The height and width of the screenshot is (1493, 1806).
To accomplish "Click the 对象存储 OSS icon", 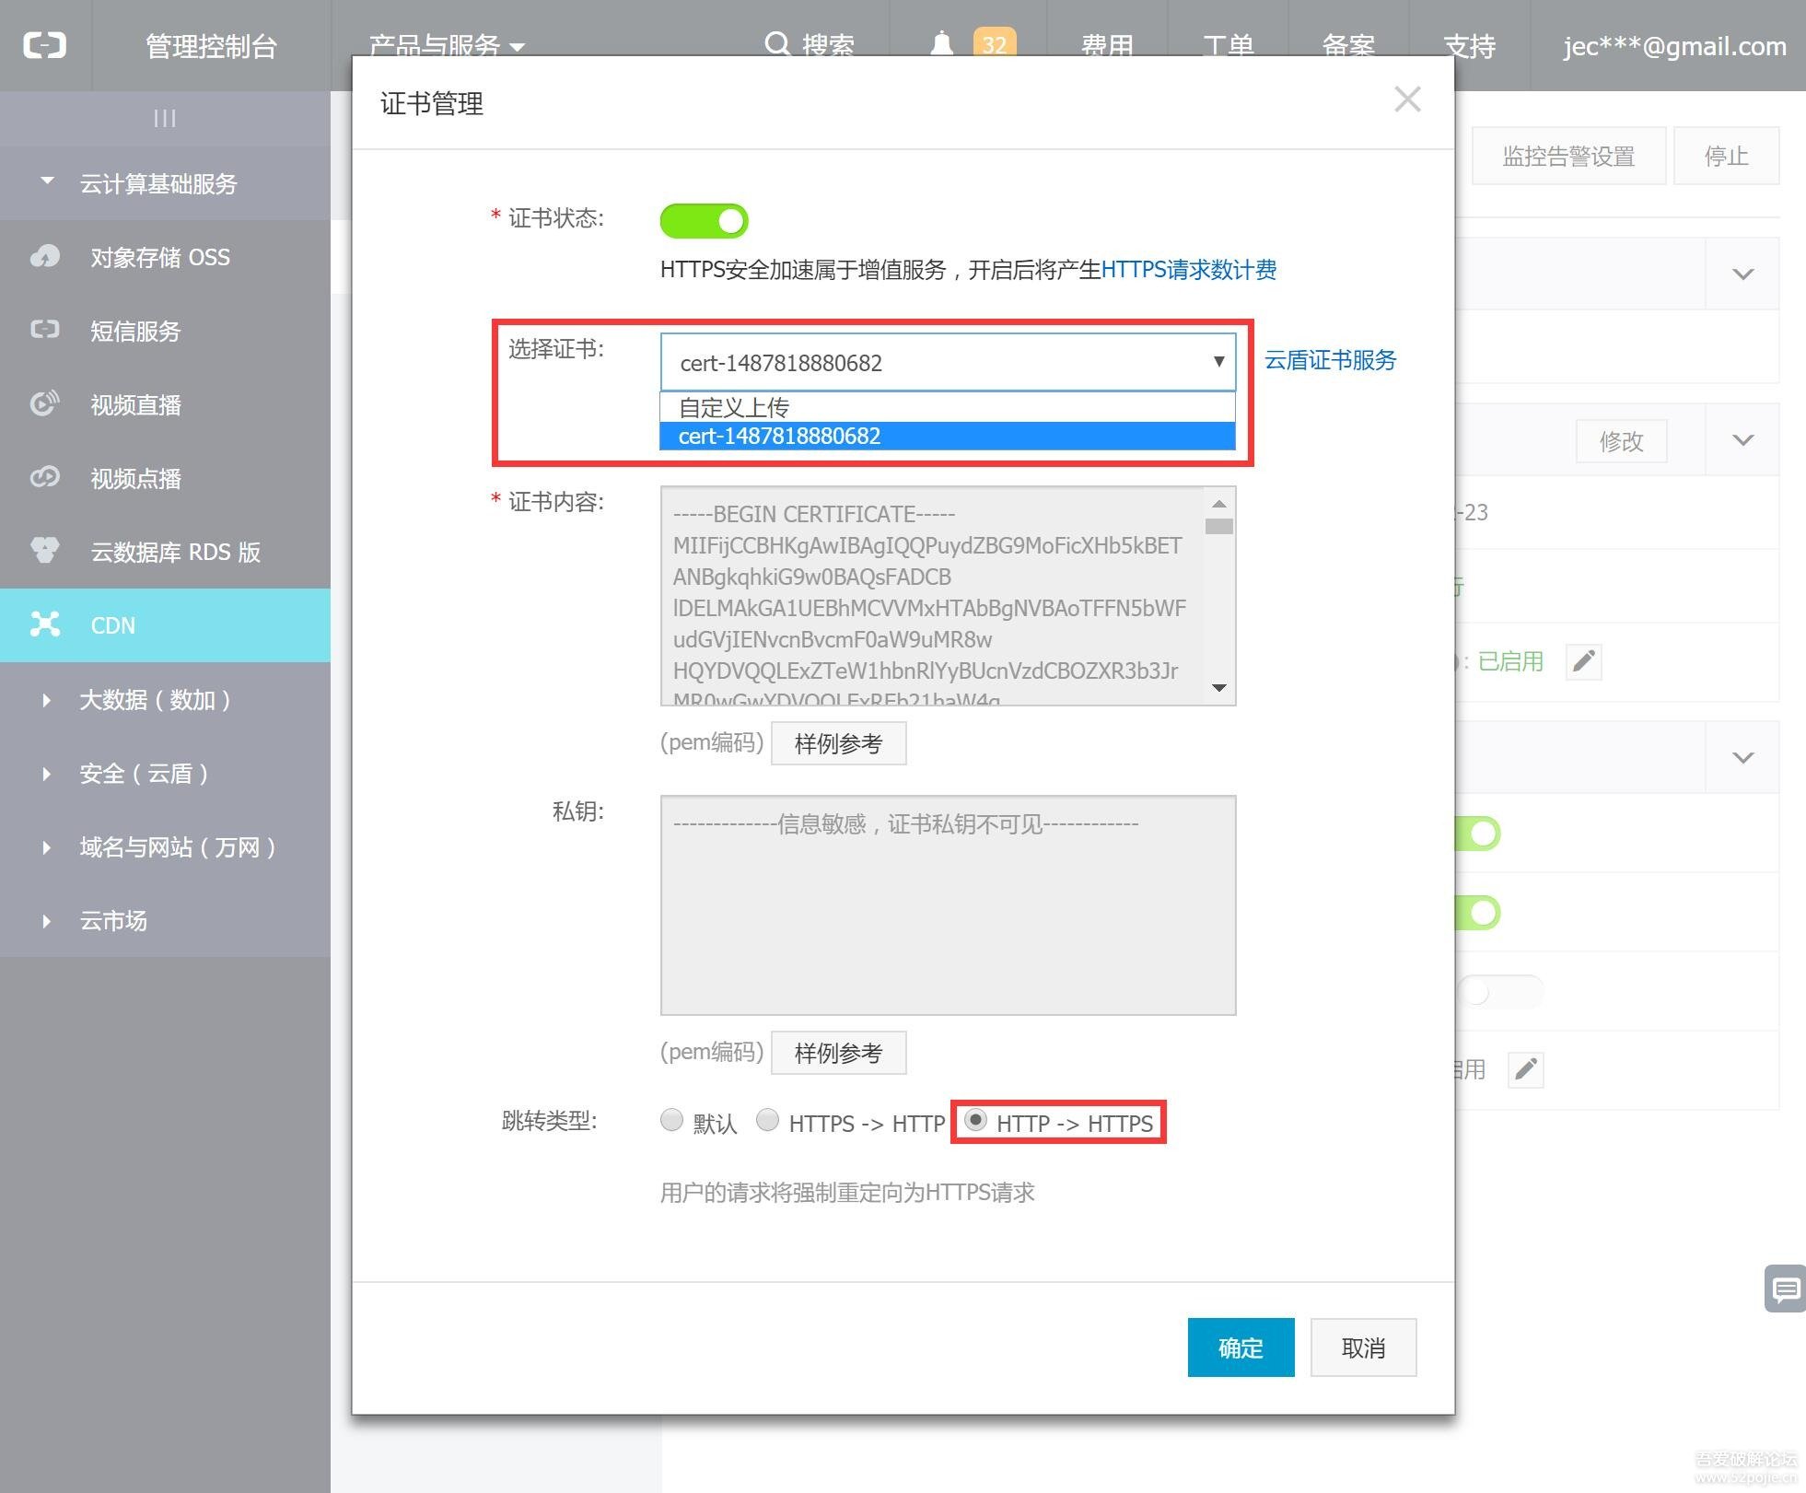I will (41, 257).
